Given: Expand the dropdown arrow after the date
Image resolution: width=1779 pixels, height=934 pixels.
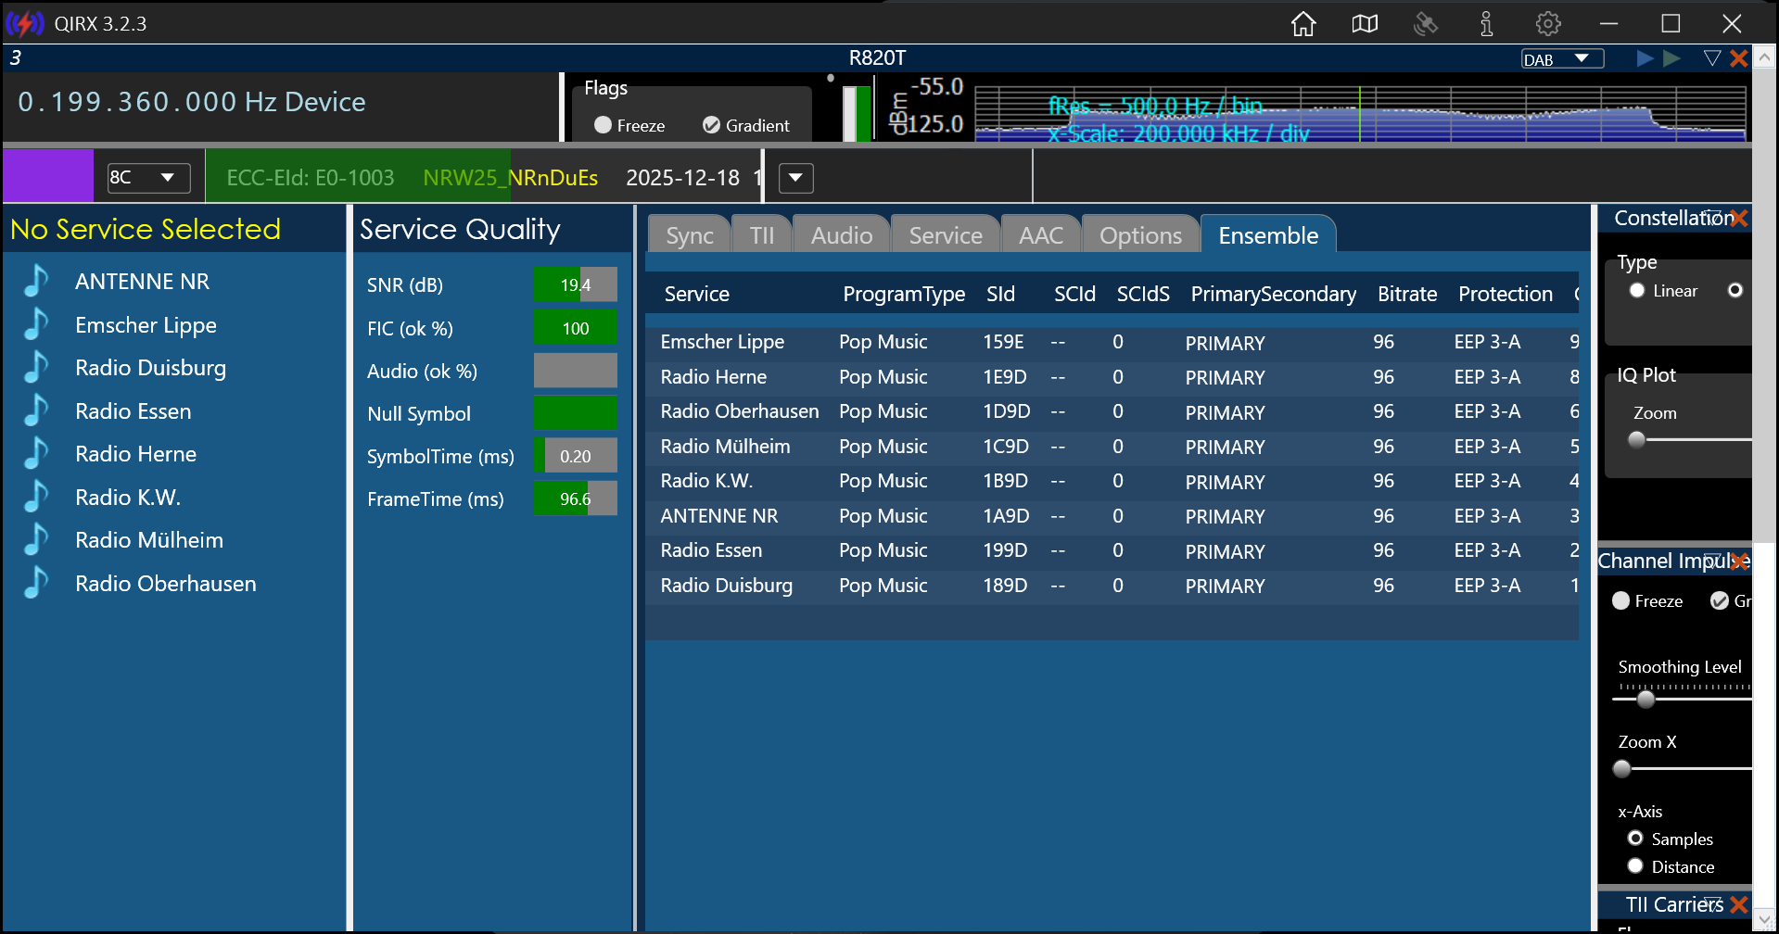Looking at the screenshot, I should 795,178.
